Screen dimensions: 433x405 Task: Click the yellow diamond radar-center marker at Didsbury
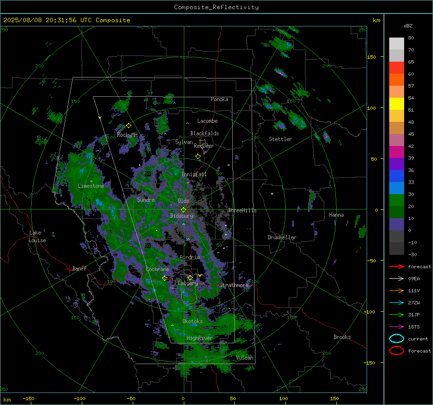(183, 210)
